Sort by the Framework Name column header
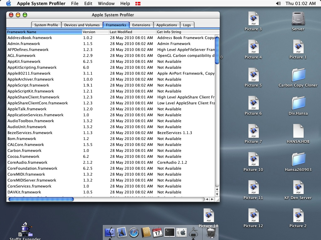The width and height of the screenshot is (321, 240). (x=44, y=32)
